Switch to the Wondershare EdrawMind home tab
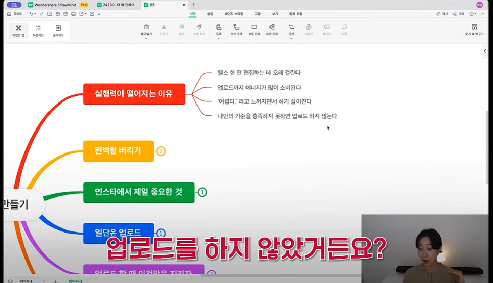493x283 pixels. [58, 5]
